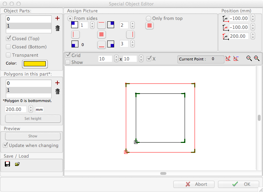Screen dimensions: 263x192
Task: Enable the Show checkbox in grid toolbar
Action: (68, 62)
